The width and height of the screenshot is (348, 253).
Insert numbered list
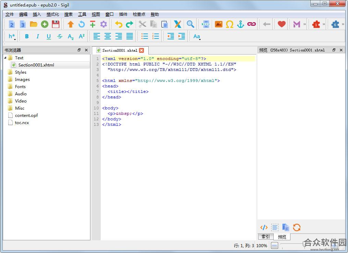pos(156,36)
